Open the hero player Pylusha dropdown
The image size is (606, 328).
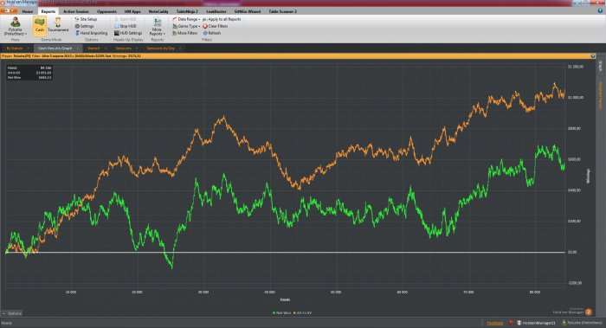(16, 27)
